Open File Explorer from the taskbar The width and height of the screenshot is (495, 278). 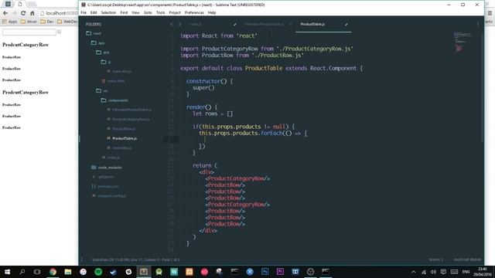[68, 272]
